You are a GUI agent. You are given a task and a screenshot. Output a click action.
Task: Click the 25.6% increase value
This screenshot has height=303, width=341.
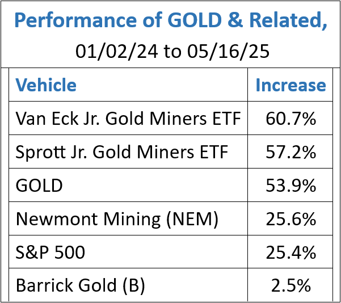point(291,218)
